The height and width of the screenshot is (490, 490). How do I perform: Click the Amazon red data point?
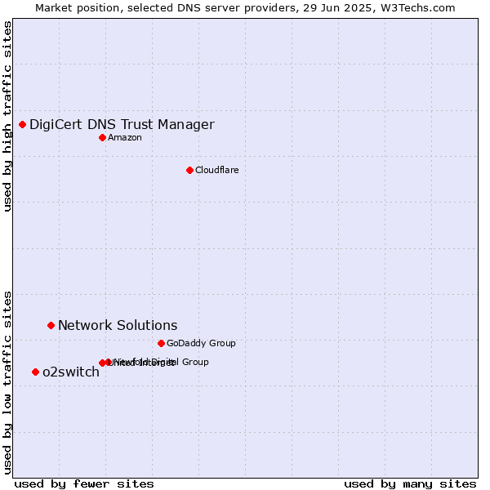point(103,138)
